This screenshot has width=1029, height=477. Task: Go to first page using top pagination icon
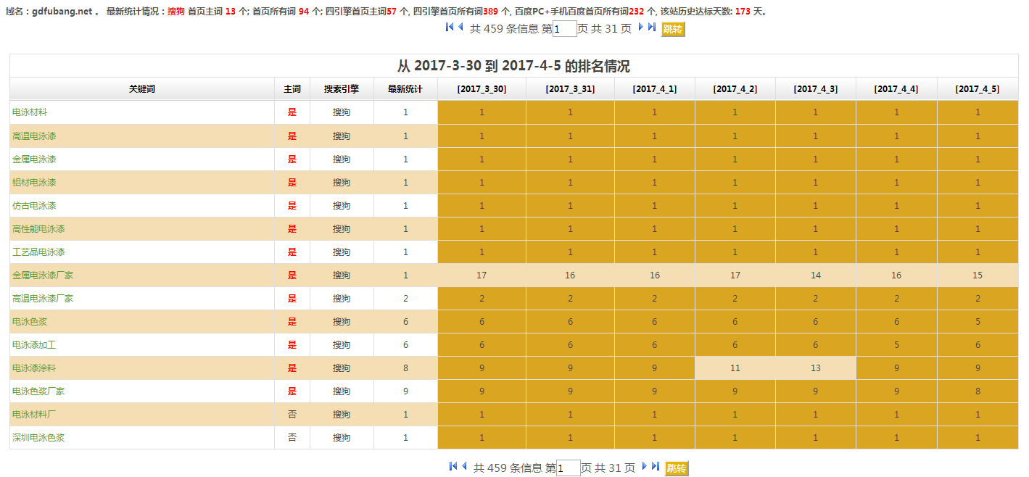[x=450, y=28]
